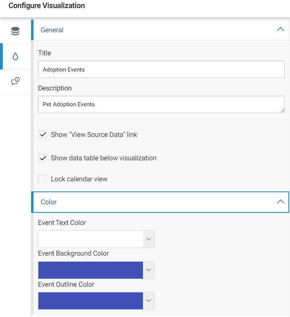The width and height of the screenshot is (290, 317).
Task: Click the blue Event Background Color swatch
Action: (90, 270)
